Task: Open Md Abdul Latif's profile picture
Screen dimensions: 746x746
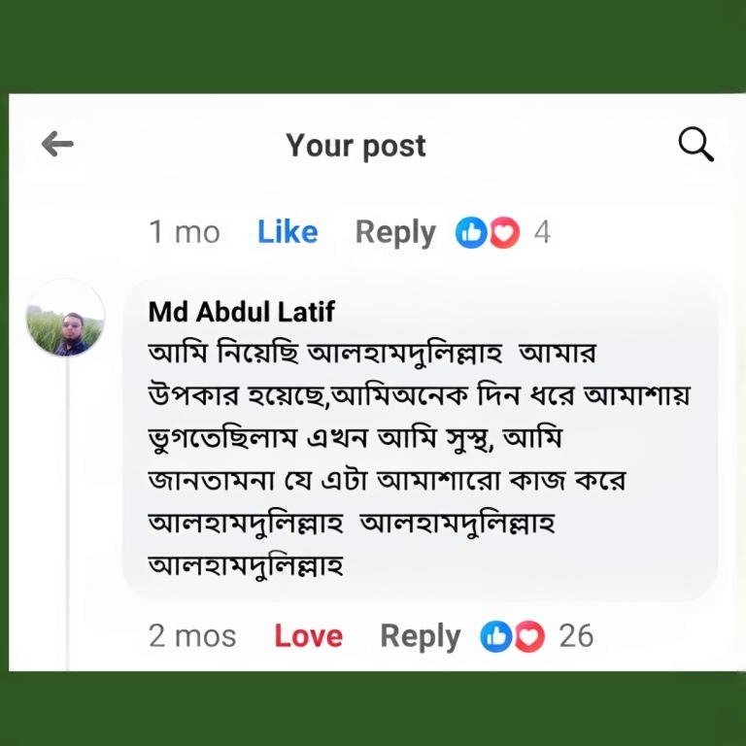Action: [65, 319]
